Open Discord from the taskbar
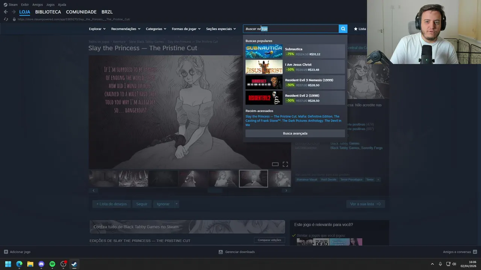Screen dimensions: 481x270 tap(41, 264)
